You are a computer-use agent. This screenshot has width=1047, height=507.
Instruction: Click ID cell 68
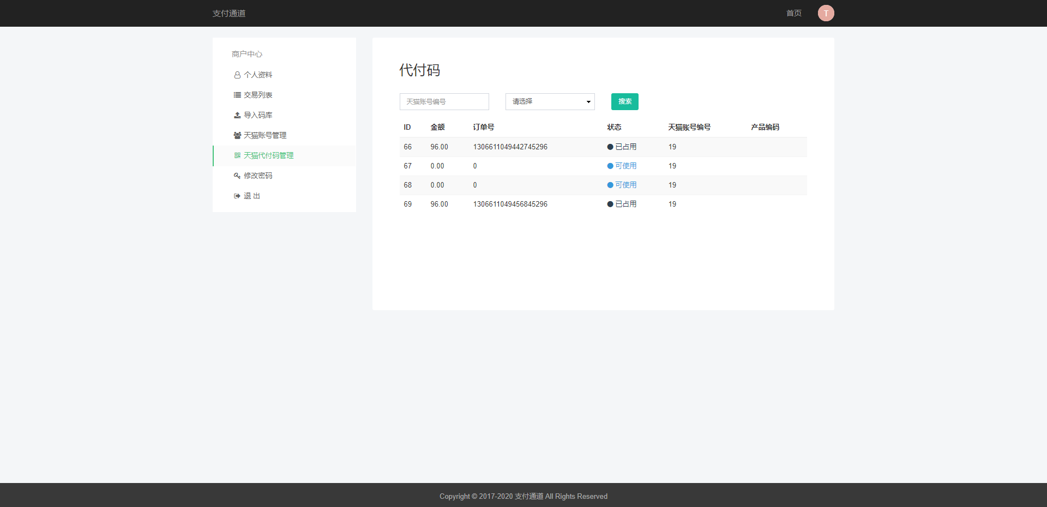tap(408, 185)
